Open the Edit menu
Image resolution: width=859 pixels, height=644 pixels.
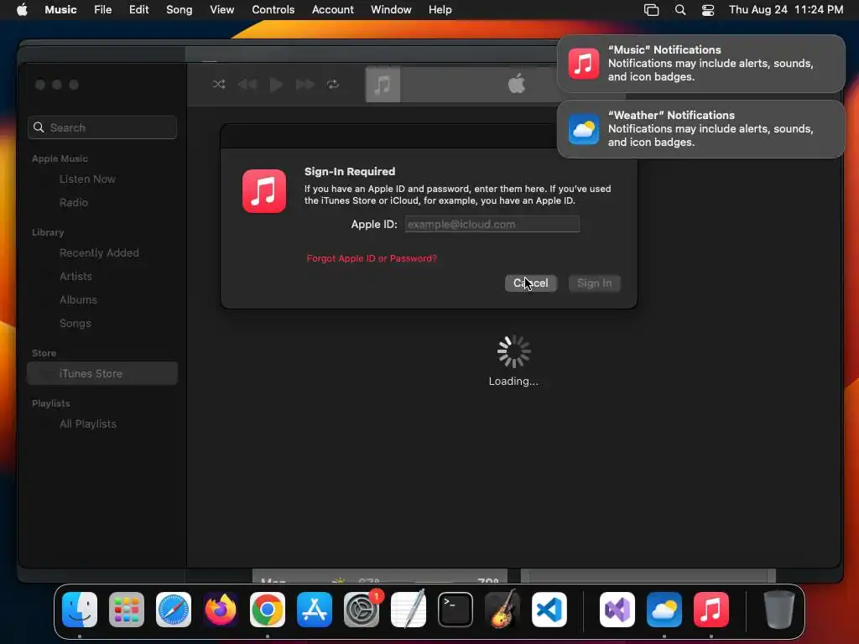click(x=138, y=9)
